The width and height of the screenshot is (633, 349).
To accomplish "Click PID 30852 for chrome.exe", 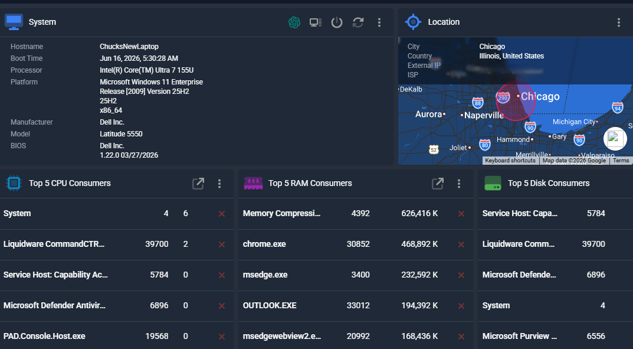I will coord(358,244).
